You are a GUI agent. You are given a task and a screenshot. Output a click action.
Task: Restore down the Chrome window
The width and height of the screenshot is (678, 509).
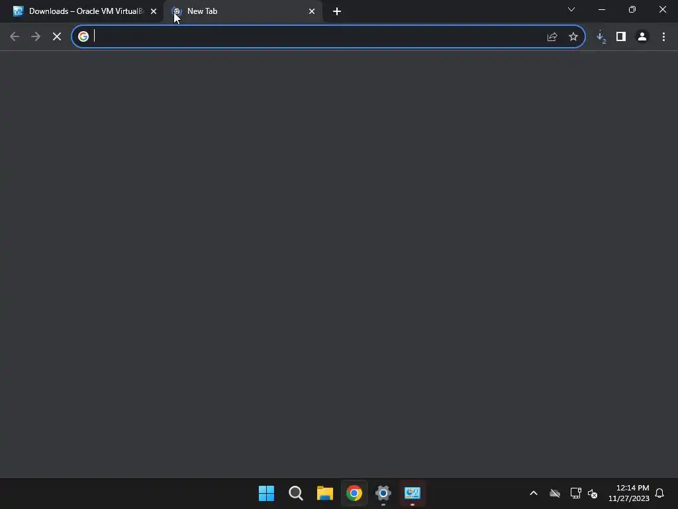click(x=632, y=9)
